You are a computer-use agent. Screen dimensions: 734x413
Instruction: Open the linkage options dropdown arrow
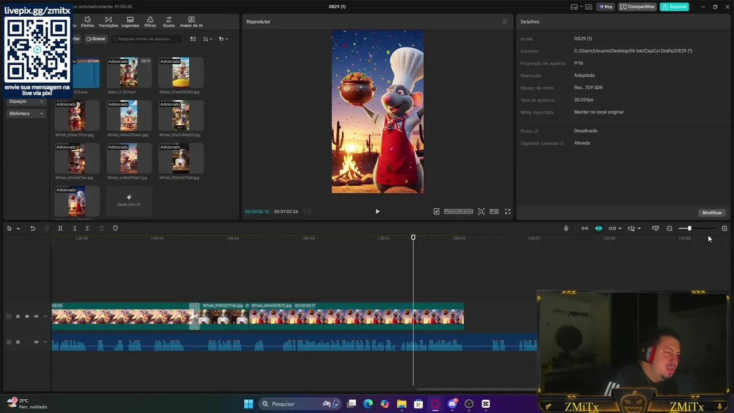620,228
